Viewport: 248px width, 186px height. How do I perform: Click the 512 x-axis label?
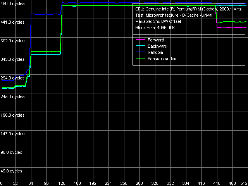pyautogui.click(x=245, y=183)
